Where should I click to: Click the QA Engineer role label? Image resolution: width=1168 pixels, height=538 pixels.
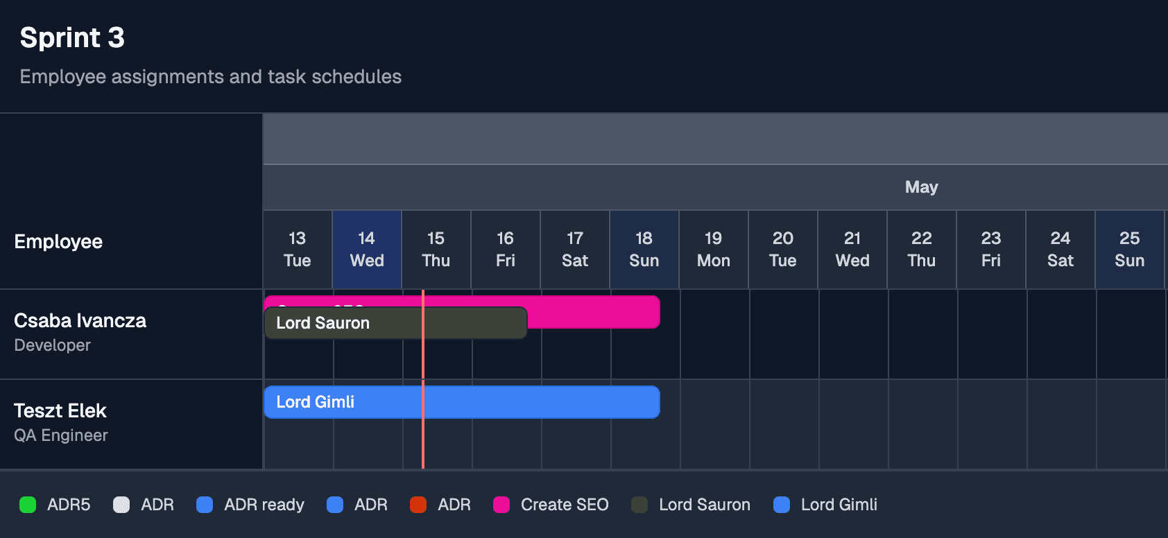pyautogui.click(x=61, y=435)
